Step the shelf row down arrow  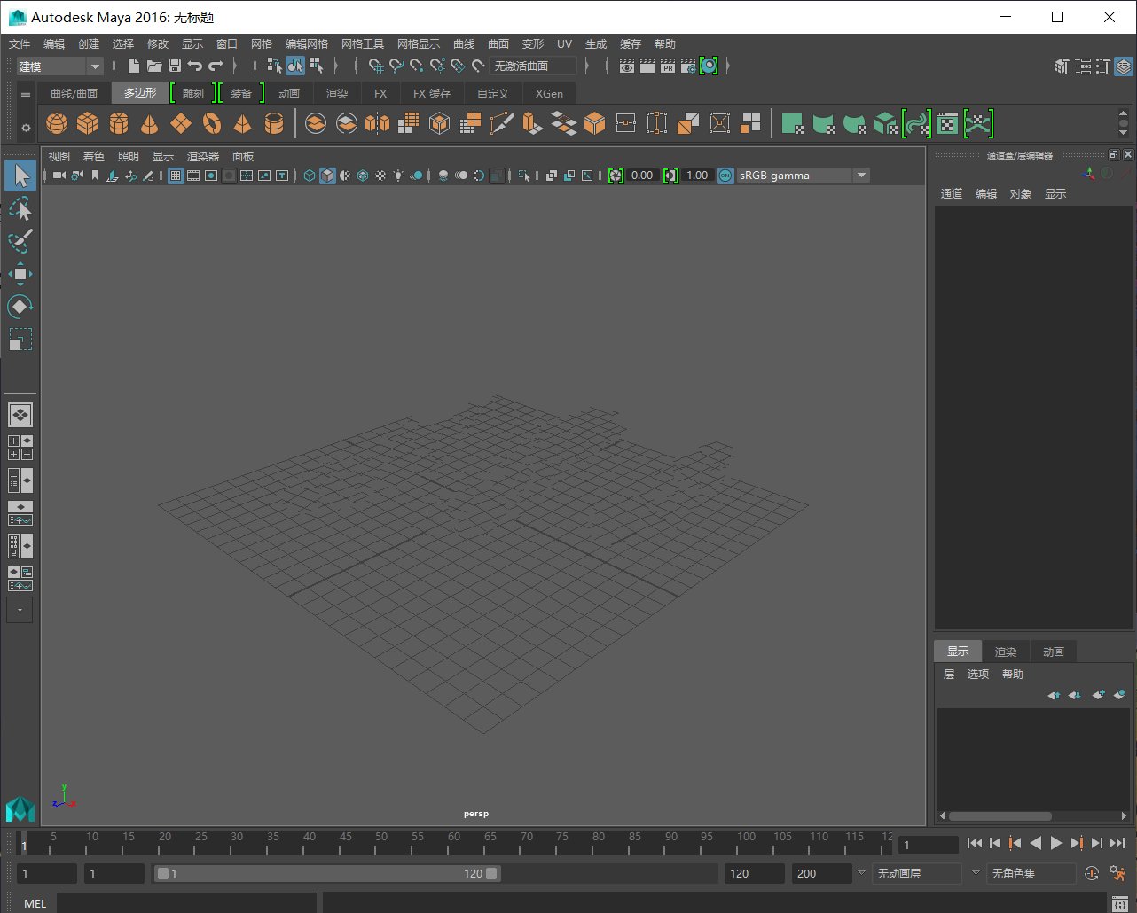pyautogui.click(x=1124, y=133)
